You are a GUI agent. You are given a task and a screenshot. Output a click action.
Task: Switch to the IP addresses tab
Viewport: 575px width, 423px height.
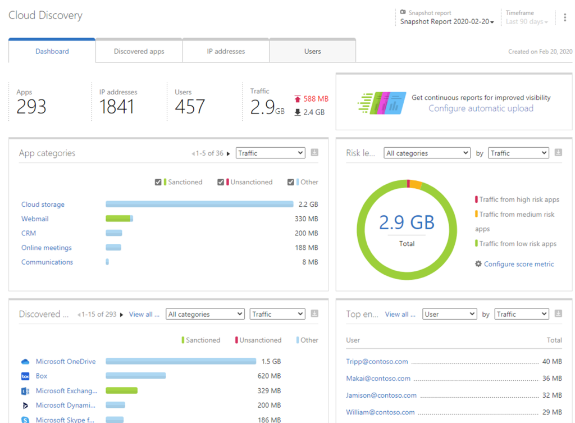coord(226,51)
